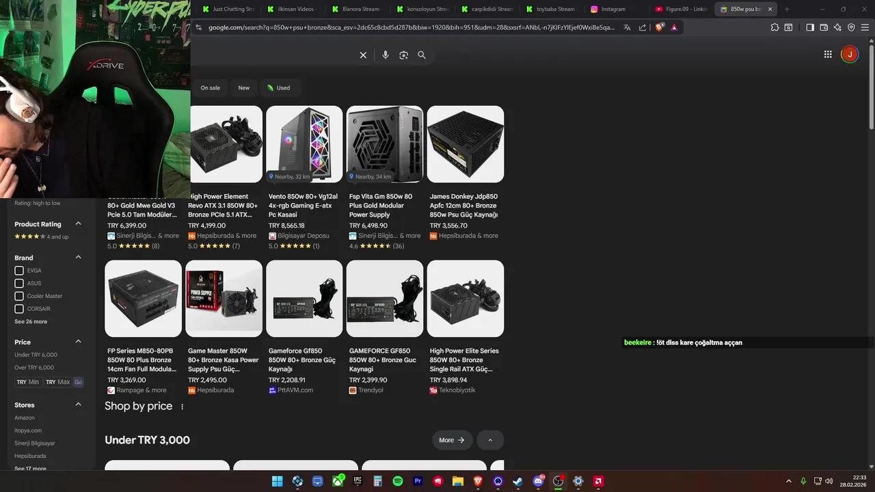The image size is (875, 492).
Task: Expand See 17 more stores
Action: tap(30, 468)
